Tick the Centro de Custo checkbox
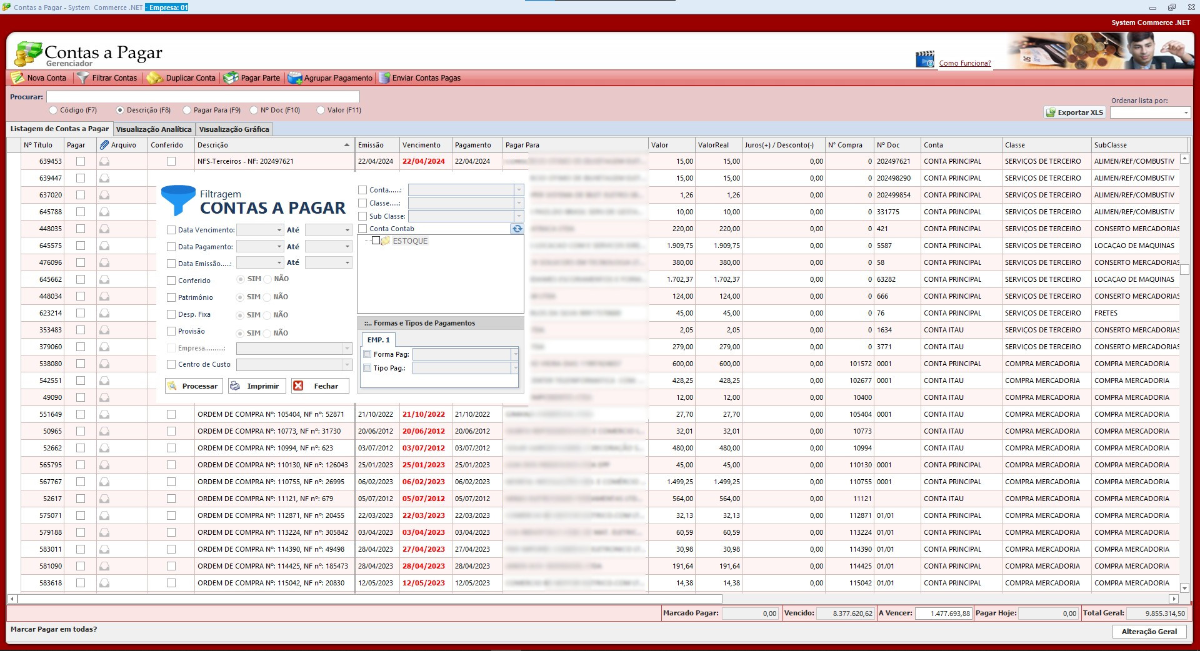This screenshot has height=651, width=1200. tap(171, 364)
